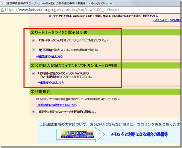Viewport: 182px width, 148px height.
Task: Click the Chrome window title text
Action: (x=58, y=3)
